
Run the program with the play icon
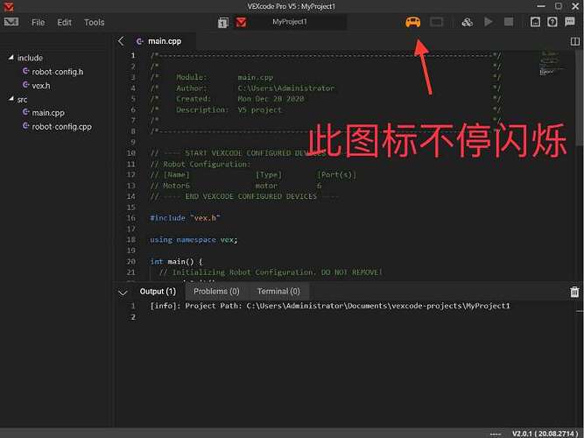pos(489,22)
